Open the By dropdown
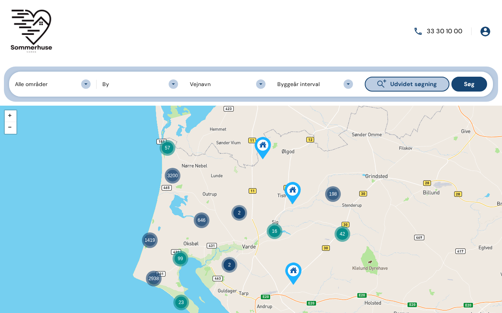Viewport: 502px width, 313px height. coord(140,84)
